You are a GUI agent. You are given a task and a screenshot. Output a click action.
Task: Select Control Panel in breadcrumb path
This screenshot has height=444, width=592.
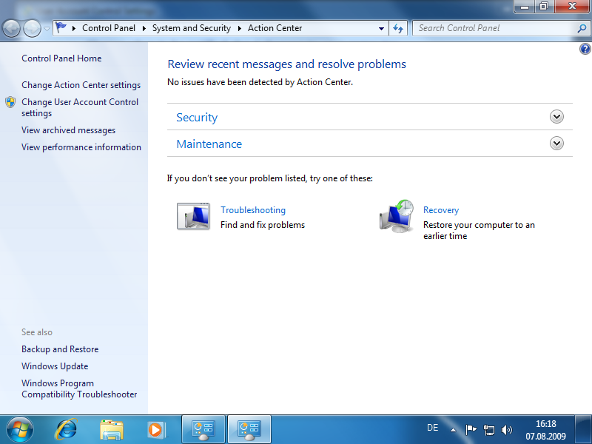point(107,28)
